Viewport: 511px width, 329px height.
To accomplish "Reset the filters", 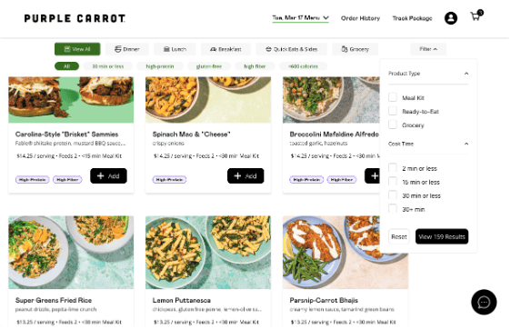I will tap(399, 236).
